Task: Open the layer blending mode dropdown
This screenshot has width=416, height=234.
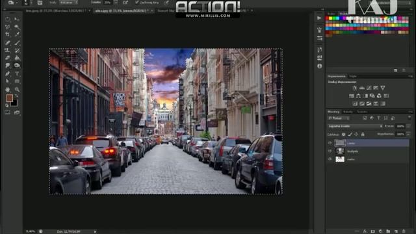Action: 355,126
